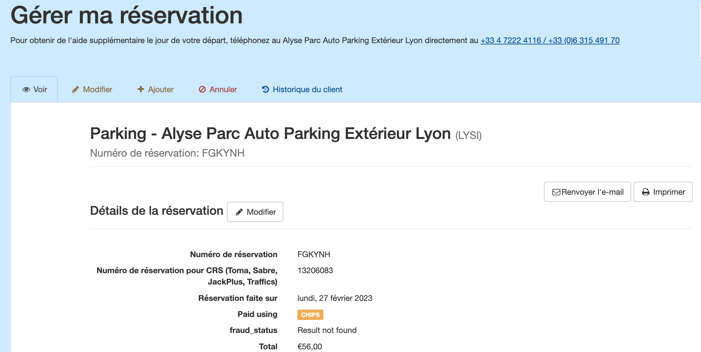701x352 pixels.
Task: Click the date lundi, 27 février 2023
Action: (334, 298)
